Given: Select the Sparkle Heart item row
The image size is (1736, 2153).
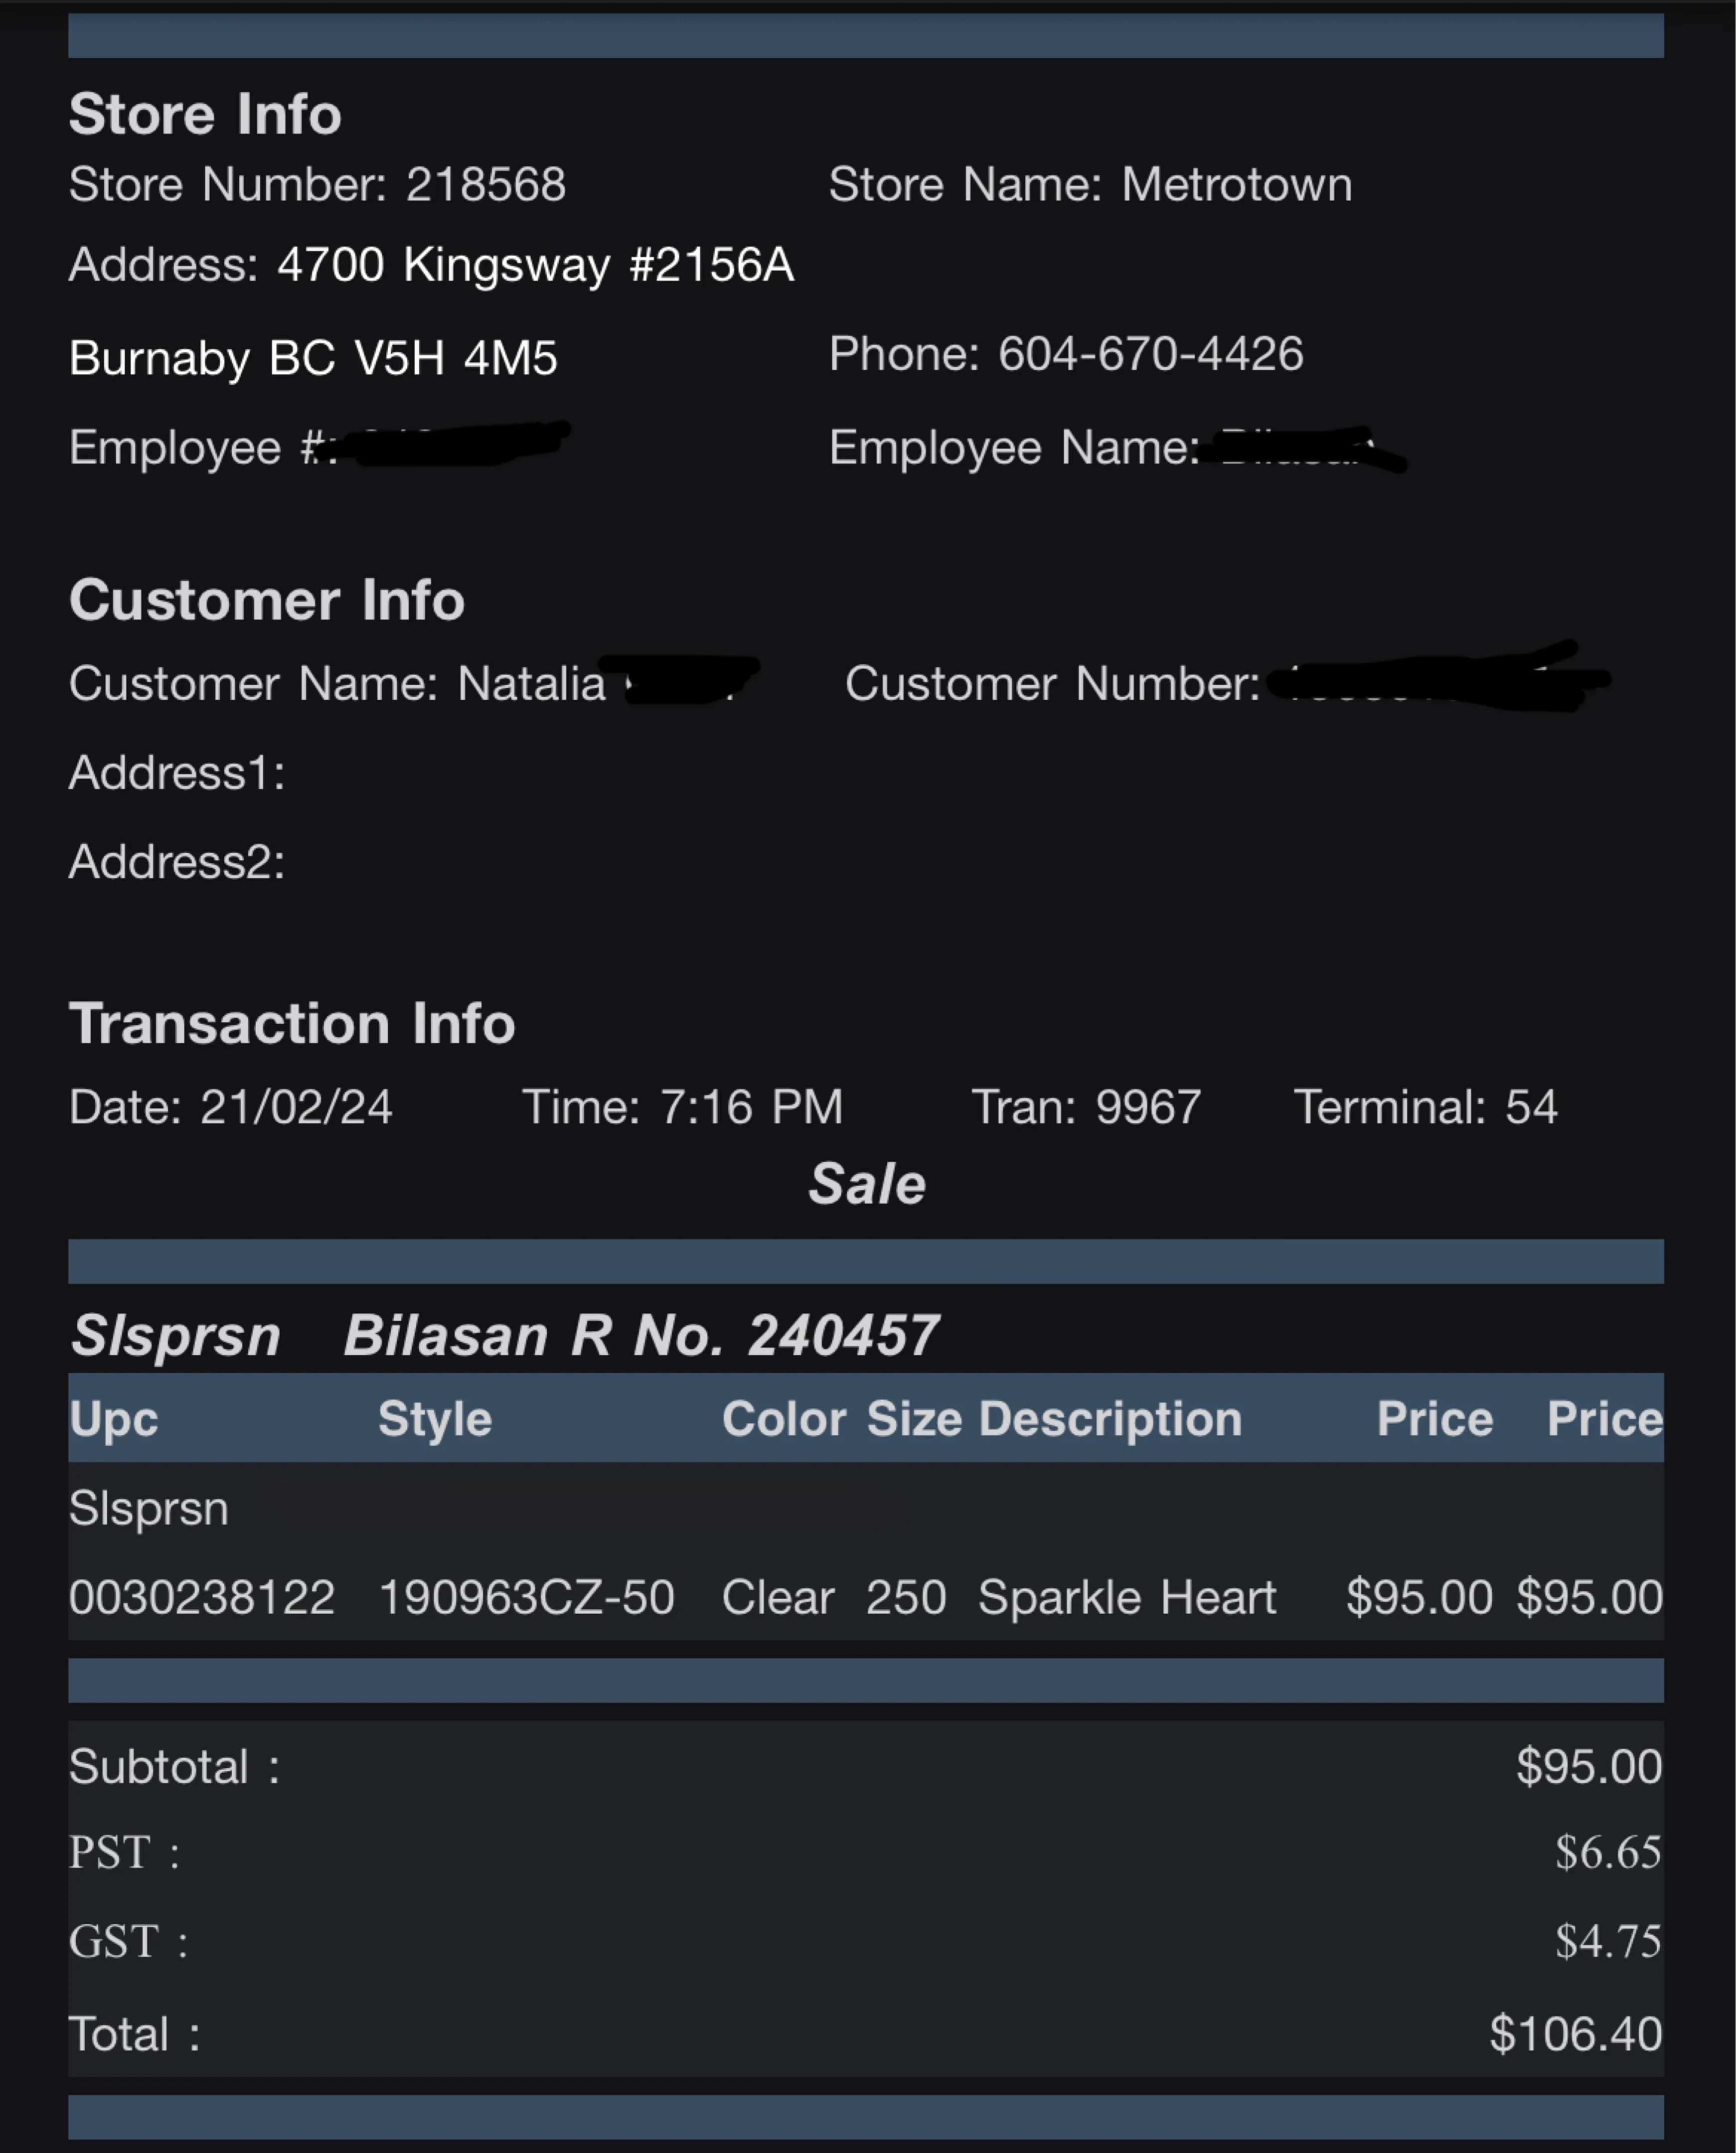Looking at the screenshot, I should pos(865,1597).
